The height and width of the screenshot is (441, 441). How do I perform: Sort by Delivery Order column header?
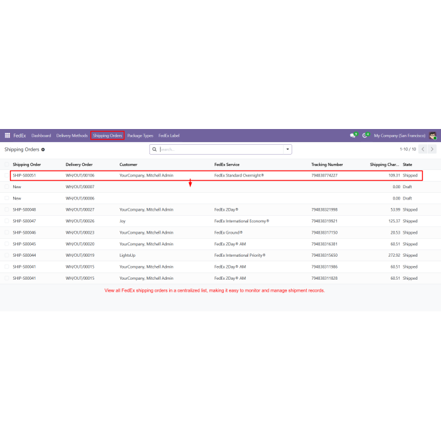79,165
